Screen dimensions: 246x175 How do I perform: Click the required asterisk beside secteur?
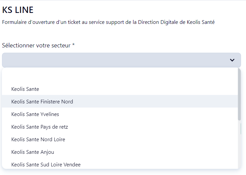click(73, 45)
